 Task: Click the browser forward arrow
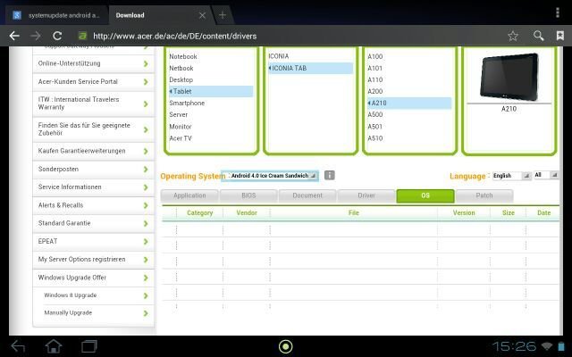36,36
